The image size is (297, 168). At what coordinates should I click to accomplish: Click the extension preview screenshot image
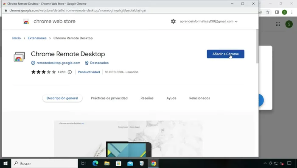(x=128, y=139)
